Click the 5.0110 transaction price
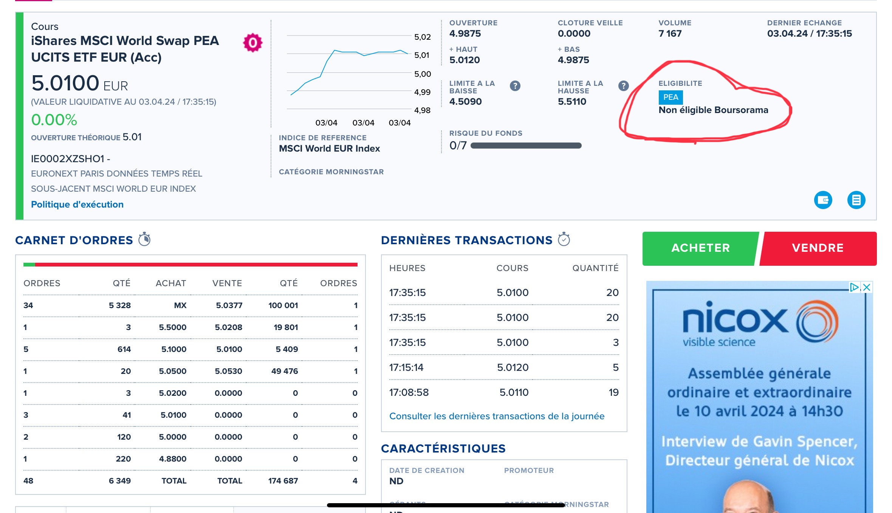The width and height of the screenshot is (892, 513). 514,392
